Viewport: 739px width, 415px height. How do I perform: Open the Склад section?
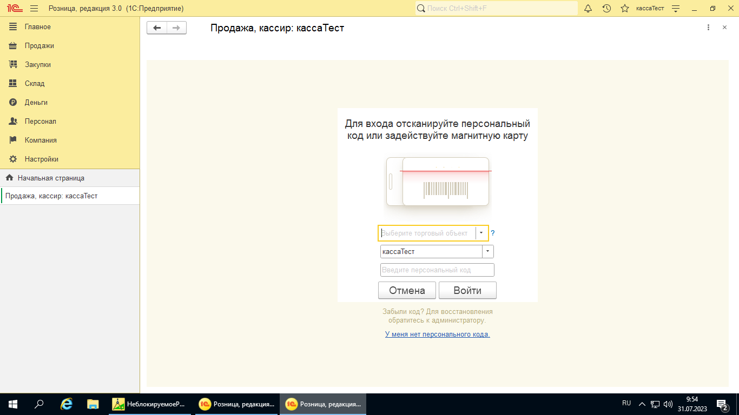35,84
